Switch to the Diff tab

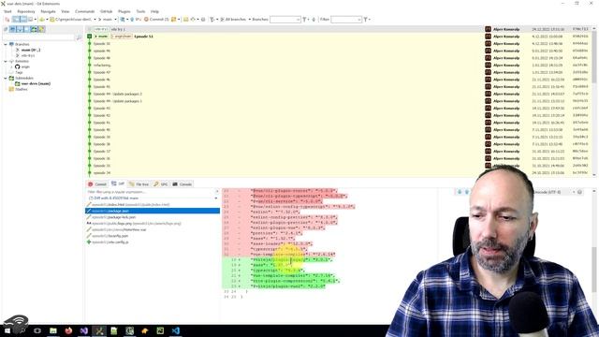[x=118, y=184]
